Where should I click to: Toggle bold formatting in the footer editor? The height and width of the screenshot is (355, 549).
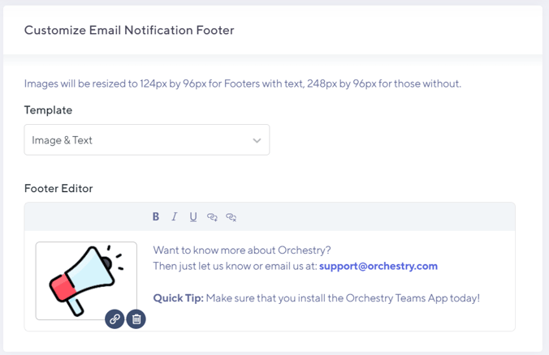pos(156,216)
